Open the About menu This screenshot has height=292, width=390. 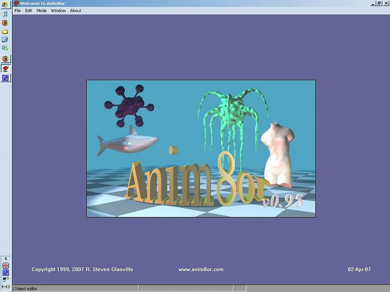click(76, 11)
